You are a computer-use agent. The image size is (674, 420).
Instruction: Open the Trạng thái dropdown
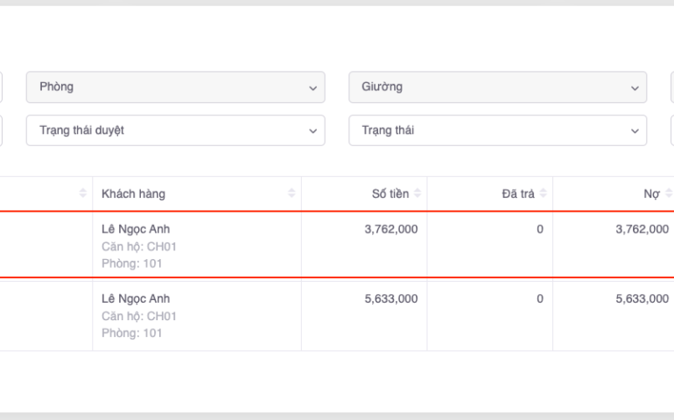click(497, 130)
